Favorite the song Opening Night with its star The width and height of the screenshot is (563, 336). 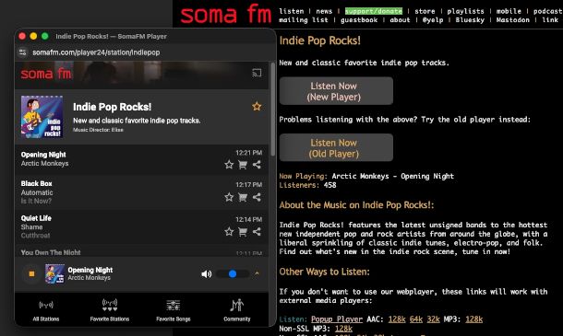[229, 165]
